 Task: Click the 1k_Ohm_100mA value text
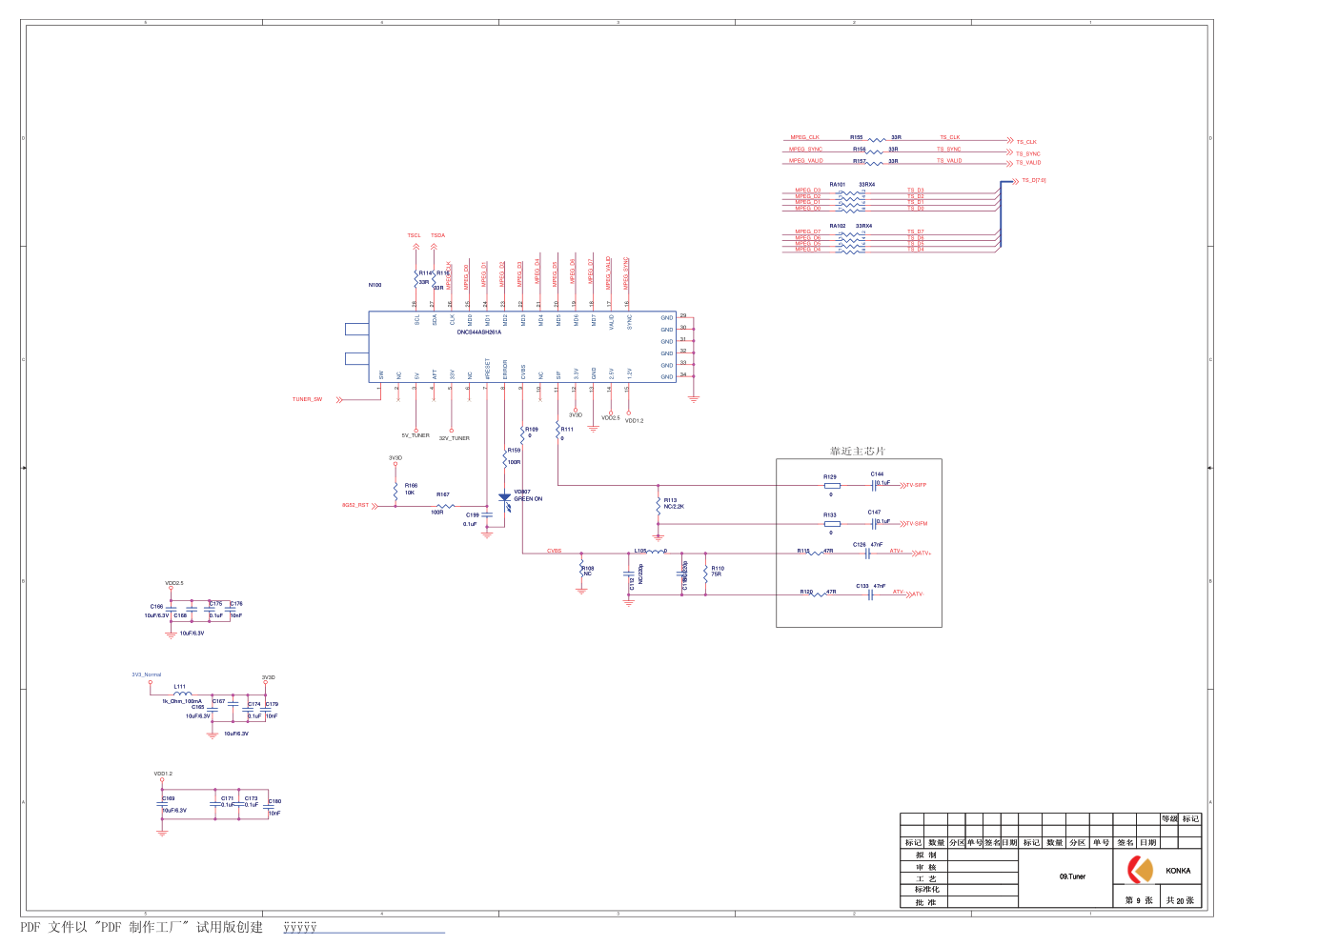pos(182,701)
